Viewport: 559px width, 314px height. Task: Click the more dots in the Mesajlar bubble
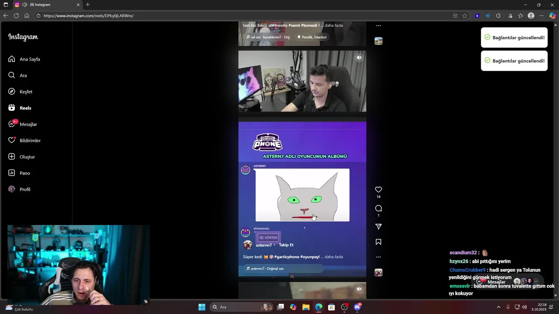point(536,282)
